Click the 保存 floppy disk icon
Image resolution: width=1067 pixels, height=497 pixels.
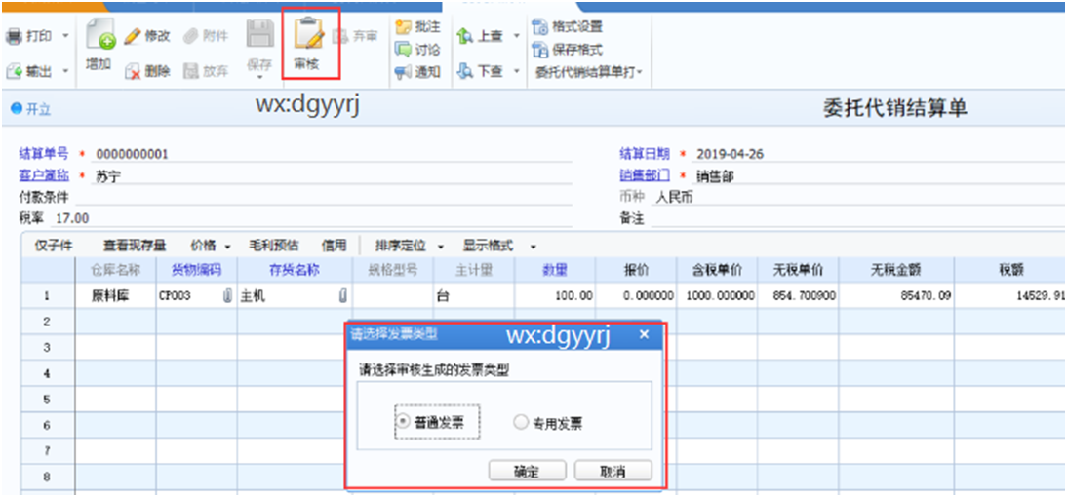pos(259,35)
